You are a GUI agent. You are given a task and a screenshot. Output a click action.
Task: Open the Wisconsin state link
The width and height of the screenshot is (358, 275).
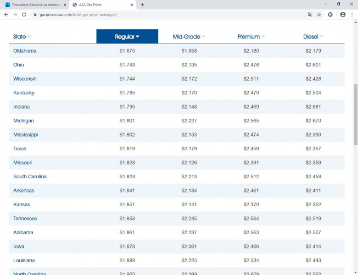[25, 79]
